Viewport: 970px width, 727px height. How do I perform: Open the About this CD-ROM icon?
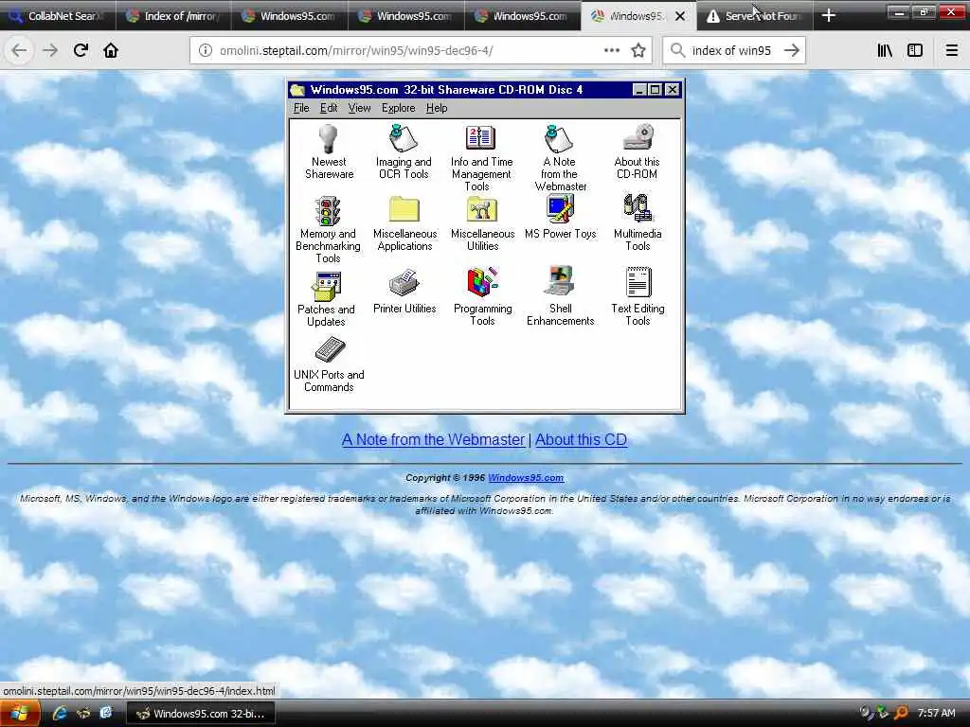tap(638, 137)
